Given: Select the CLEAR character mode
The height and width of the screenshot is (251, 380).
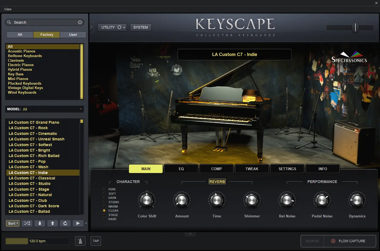Looking at the screenshot, I should (x=104, y=211).
